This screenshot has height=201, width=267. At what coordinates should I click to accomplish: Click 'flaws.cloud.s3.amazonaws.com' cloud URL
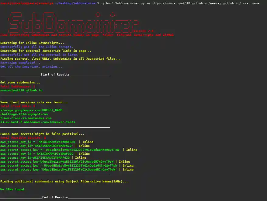pyautogui.click(x=26, y=118)
